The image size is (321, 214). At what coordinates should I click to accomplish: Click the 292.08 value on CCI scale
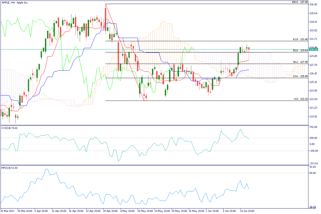(x=313, y=127)
